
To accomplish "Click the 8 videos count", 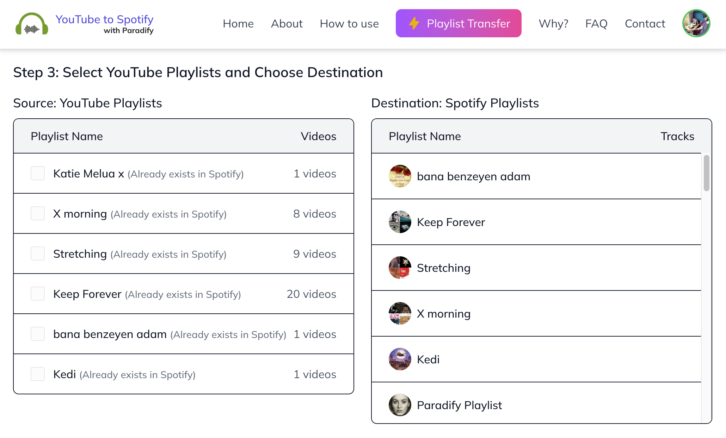I will point(315,214).
